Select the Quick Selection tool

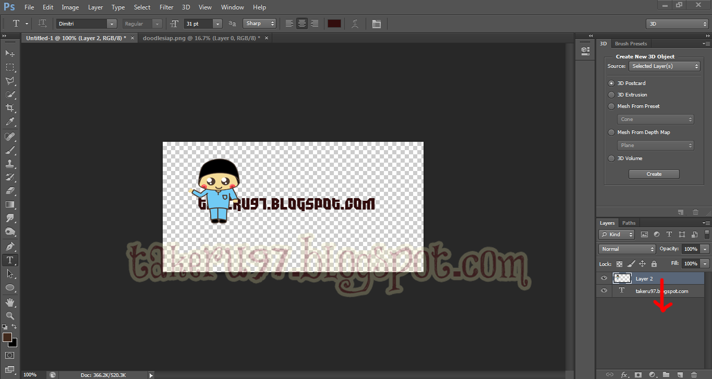tap(10, 94)
